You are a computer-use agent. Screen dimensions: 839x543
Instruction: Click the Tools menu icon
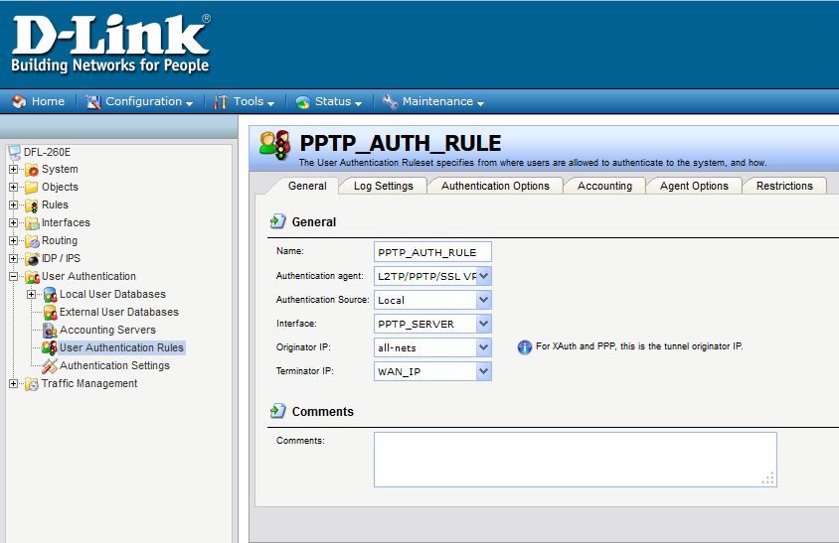click(x=221, y=101)
